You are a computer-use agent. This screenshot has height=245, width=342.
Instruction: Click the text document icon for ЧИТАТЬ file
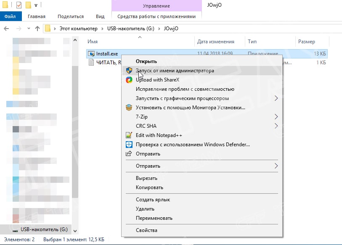click(91, 63)
